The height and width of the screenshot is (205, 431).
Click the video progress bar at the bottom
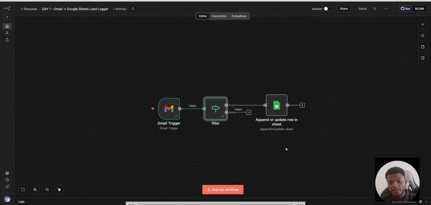pos(215,204)
